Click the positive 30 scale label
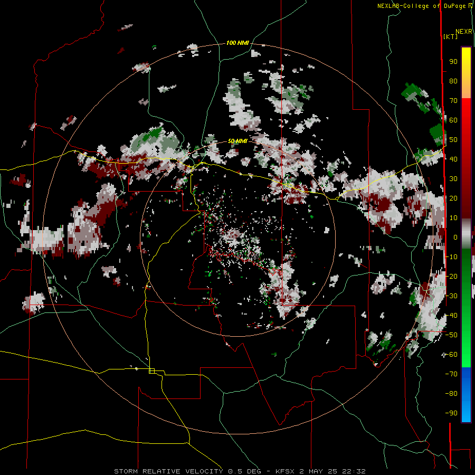The height and width of the screenshot is (475, 475). pos(453,179)
